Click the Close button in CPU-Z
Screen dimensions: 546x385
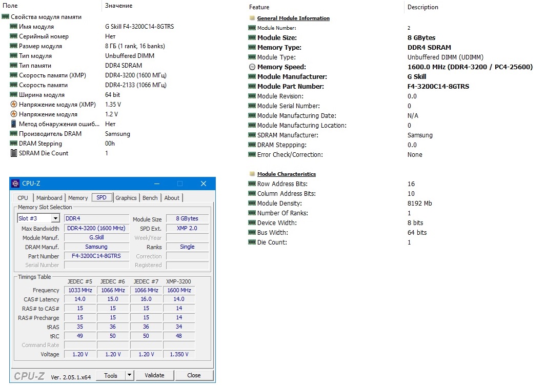coord(194,375)
